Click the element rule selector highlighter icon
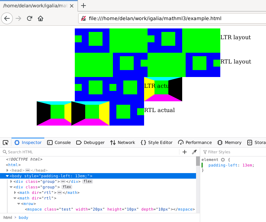 point(223,160)
